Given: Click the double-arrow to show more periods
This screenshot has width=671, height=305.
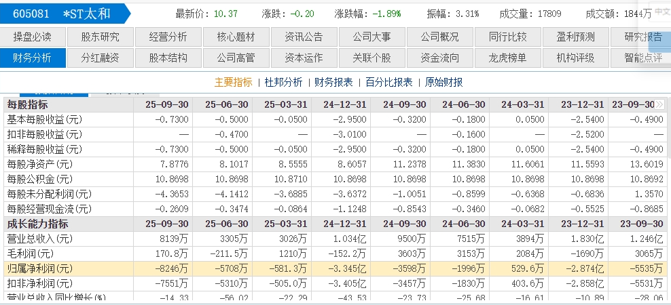Looking at the screenshot, I should pos(659,104).
